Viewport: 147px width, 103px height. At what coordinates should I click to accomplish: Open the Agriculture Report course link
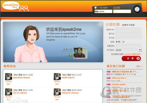pyautogui.click(x=21, y=78)
